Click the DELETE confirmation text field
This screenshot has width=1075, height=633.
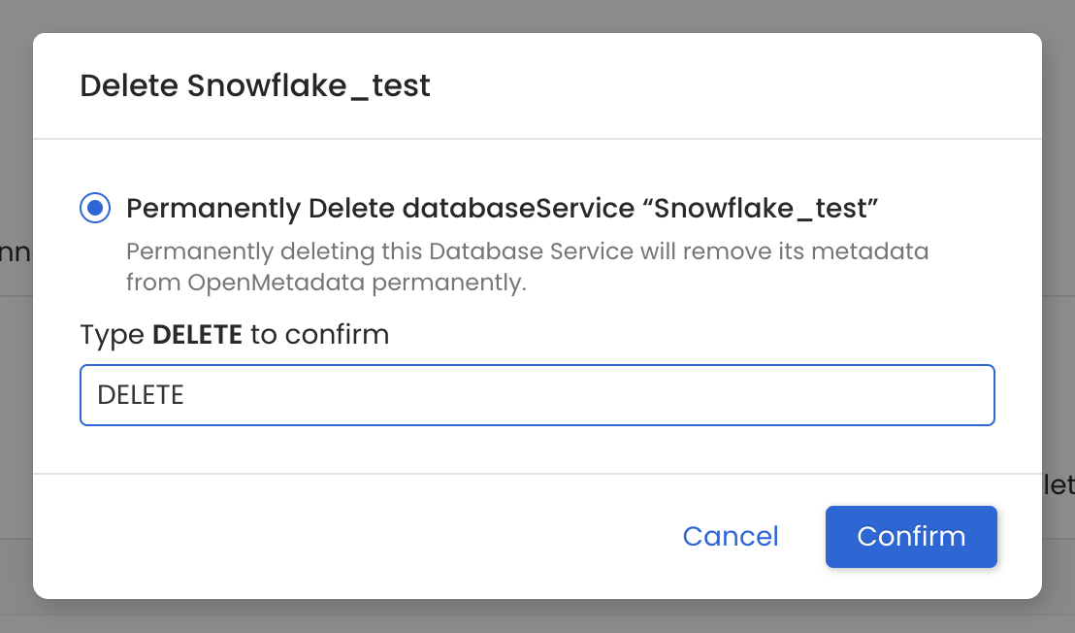click(x=537, y=394)
